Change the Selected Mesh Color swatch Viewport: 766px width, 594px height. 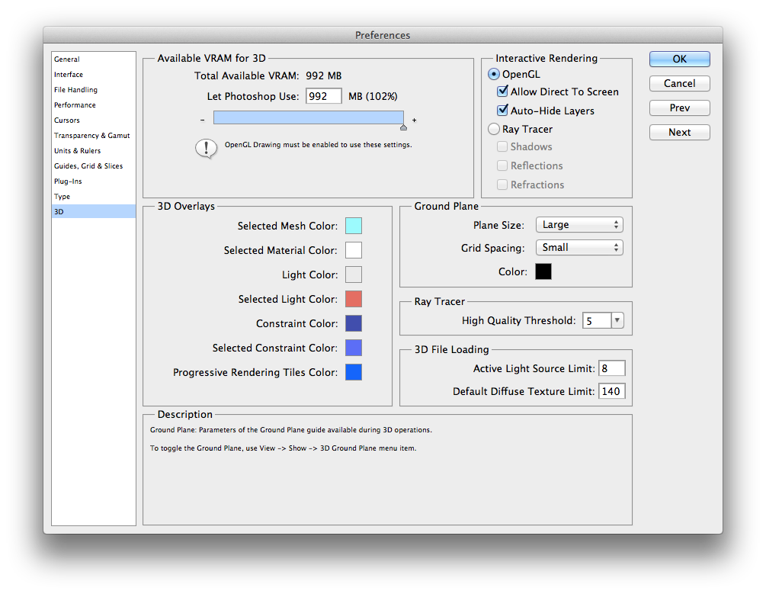click(x=354, y=226)
